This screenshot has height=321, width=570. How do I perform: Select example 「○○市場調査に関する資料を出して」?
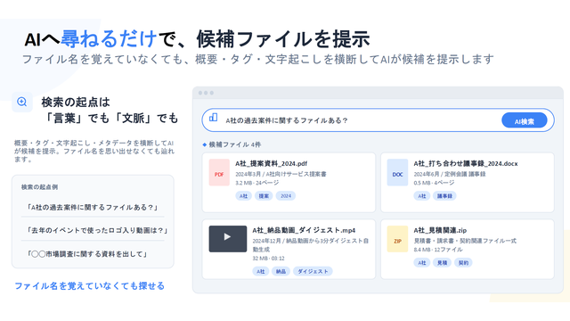click(87, 253)
